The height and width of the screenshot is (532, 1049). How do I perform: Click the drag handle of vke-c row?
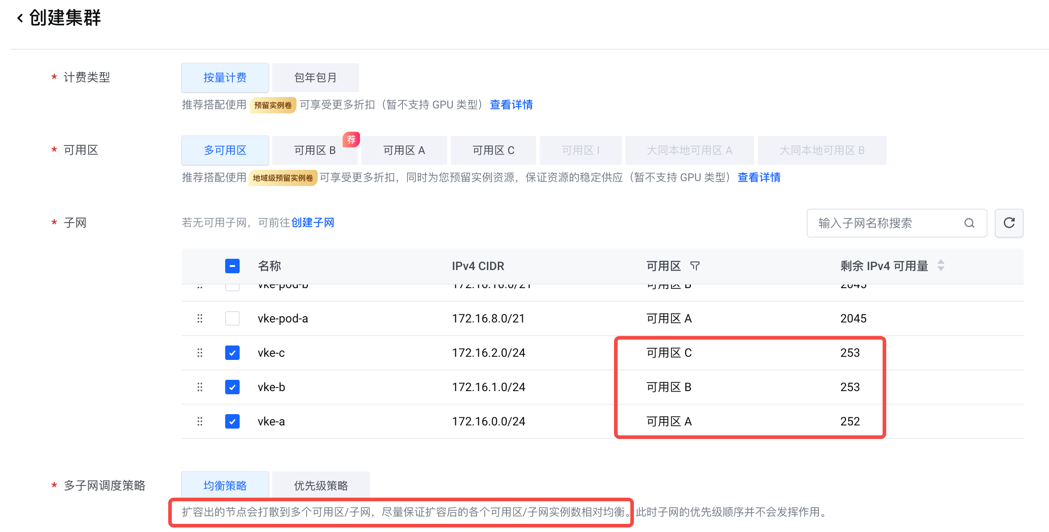[200, 353]
